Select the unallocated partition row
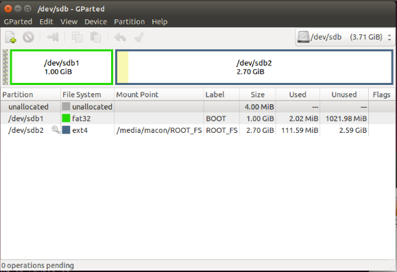The width and height of the screenshot is (397, 272). click(x=197, y=107)
